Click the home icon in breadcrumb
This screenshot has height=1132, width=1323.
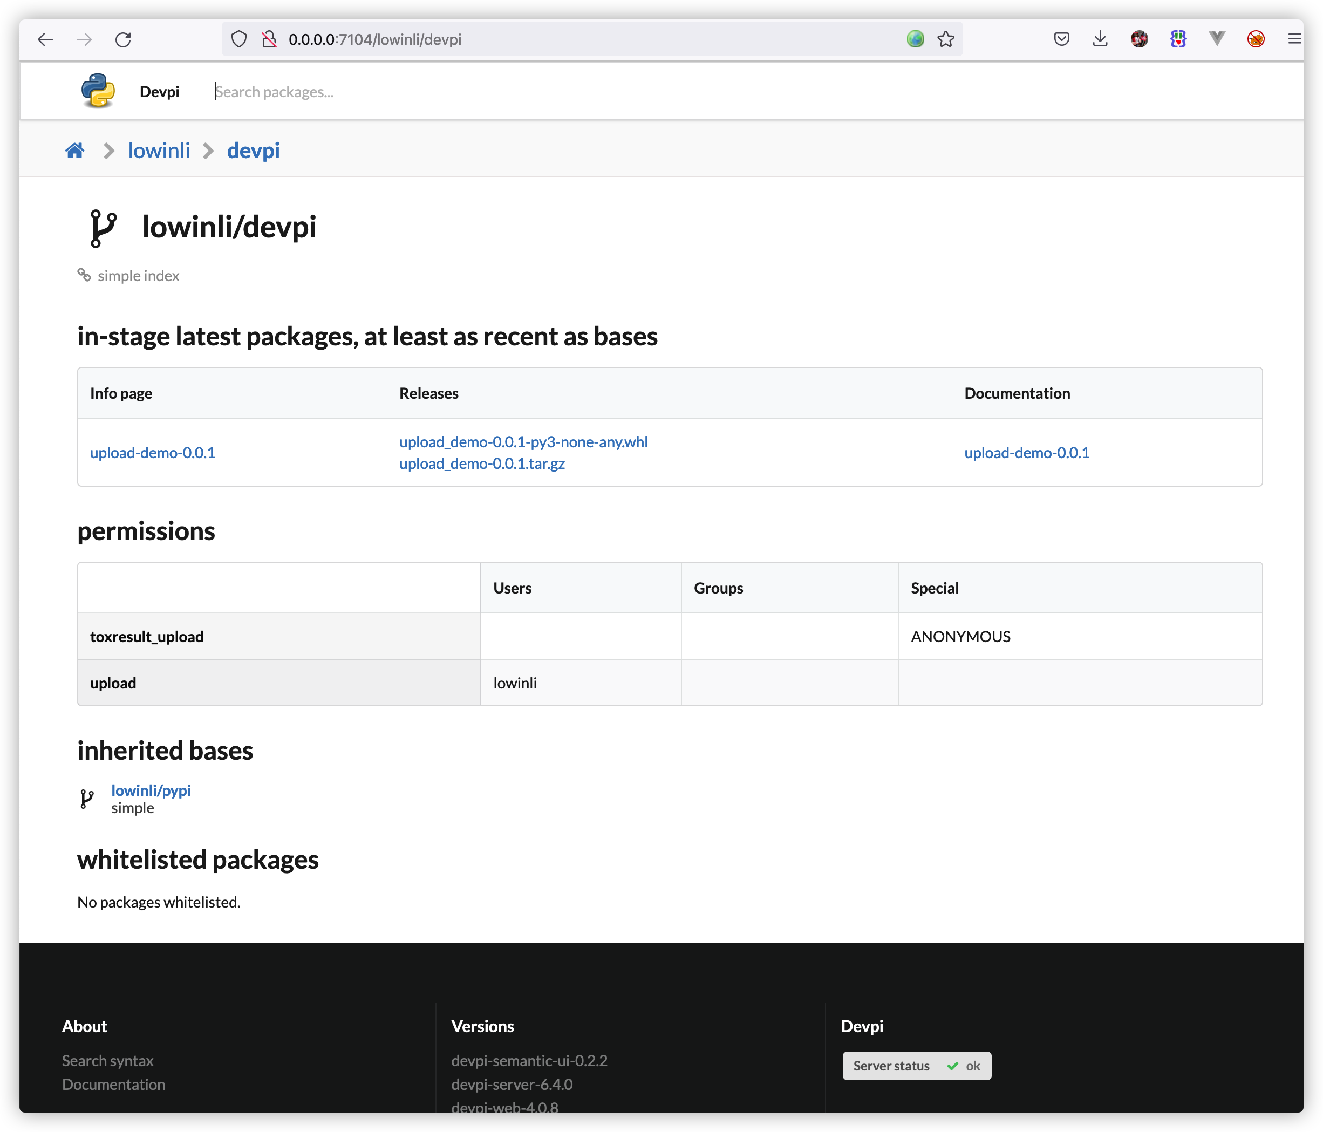pyautogui.click(x=75, y=148)
